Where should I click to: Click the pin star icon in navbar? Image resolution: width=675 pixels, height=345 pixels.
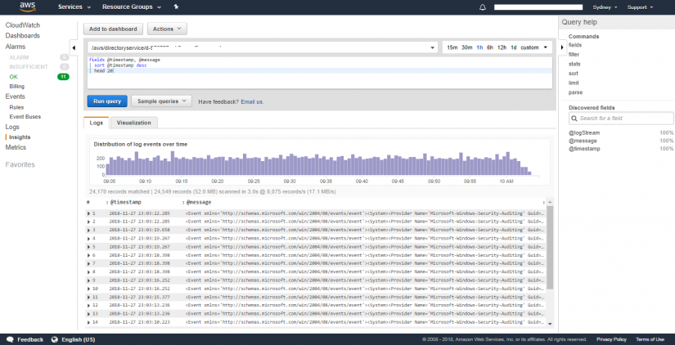point(176,7)
